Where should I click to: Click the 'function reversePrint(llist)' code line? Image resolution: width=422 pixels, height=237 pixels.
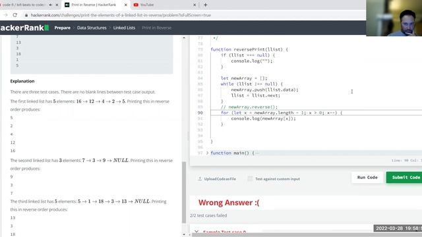(249, 49)
